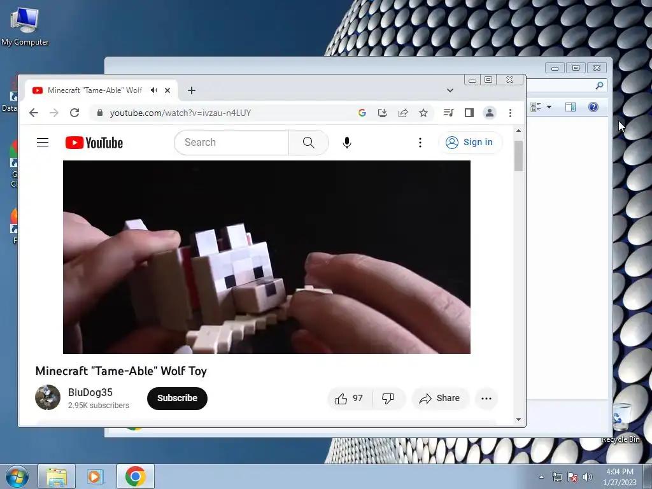Click the address bar URL

point(180,113)
